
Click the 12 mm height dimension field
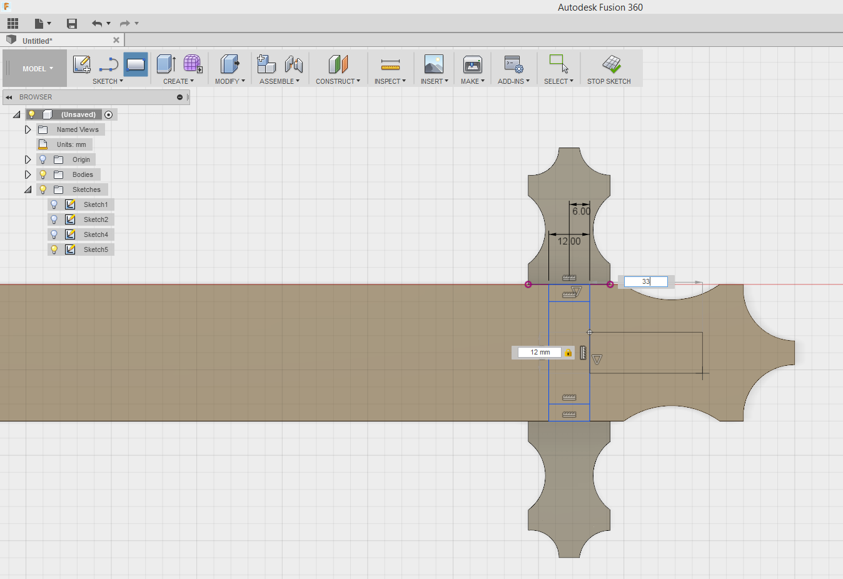(540, 352)
